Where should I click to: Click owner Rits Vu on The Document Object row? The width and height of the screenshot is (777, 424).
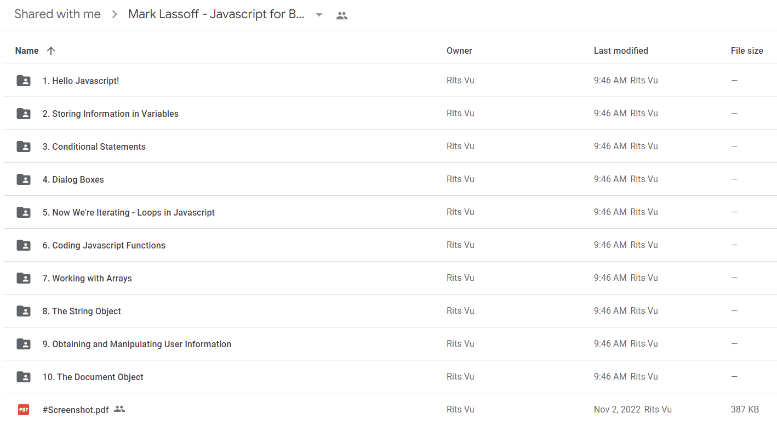pyautogui.click(x=460, y=376)
